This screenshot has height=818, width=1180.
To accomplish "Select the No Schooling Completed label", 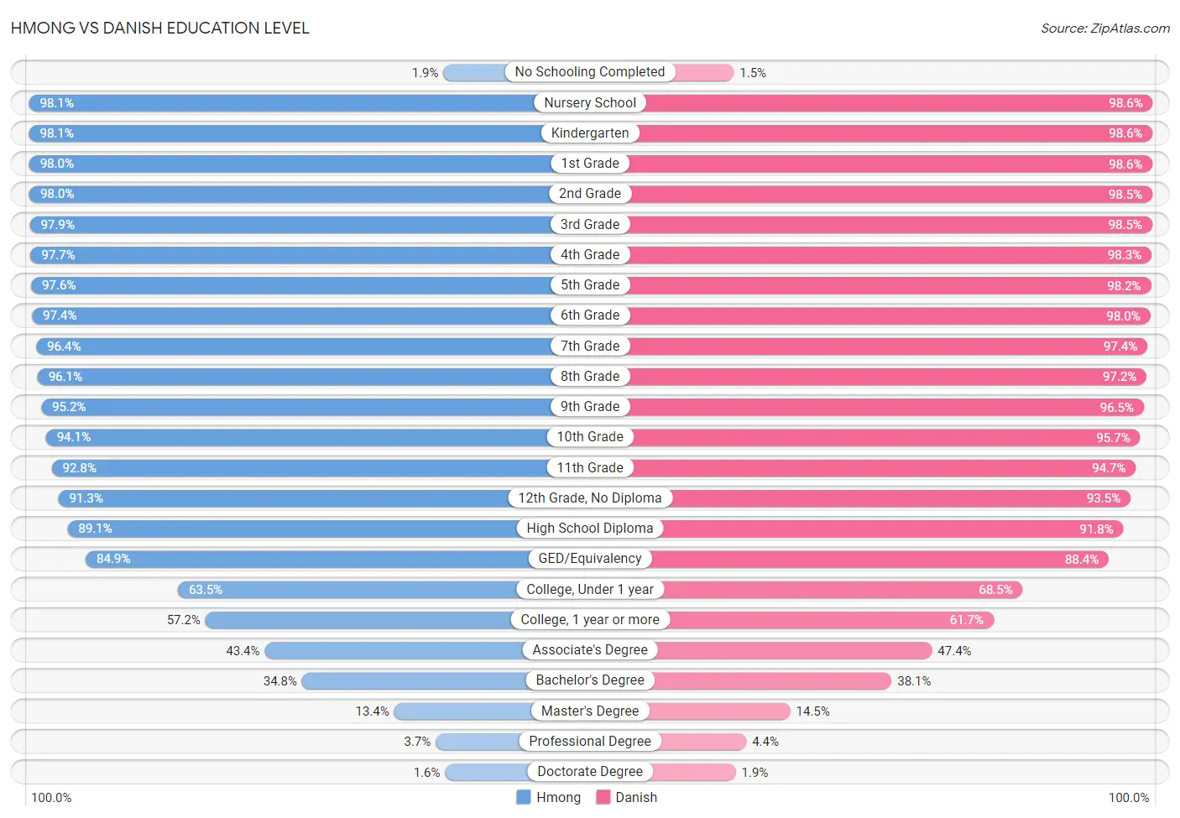I will [590, 72].
